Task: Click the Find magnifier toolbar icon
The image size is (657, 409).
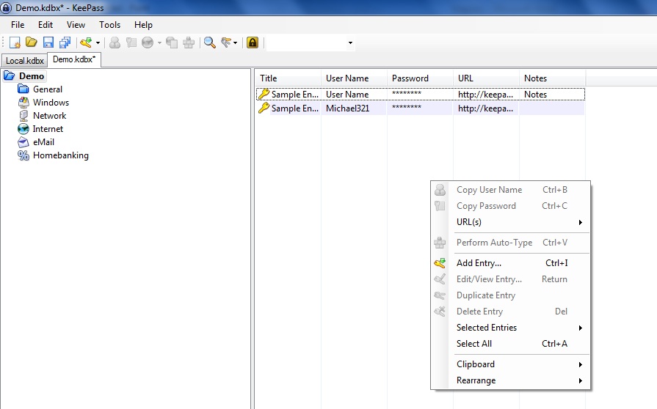Action: (x=209, y=43)
